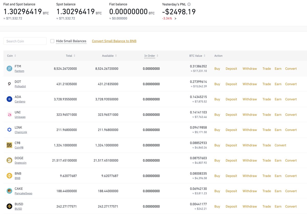Click Earn in the BNB row
This screenshot has height=214, width=307.
click(x=278, y=176)
